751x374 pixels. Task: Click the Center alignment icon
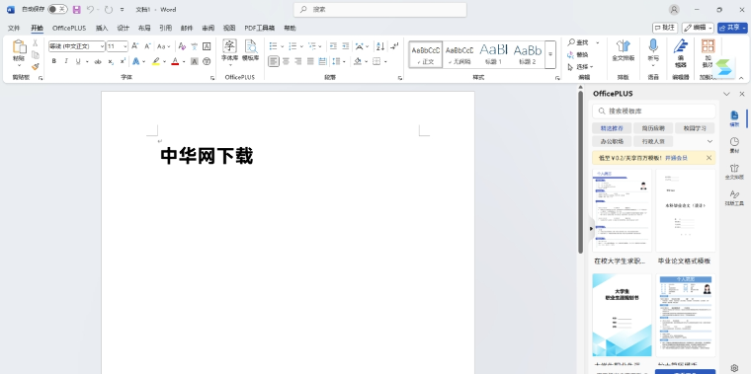pyautogui.click(x=286, y=61)
